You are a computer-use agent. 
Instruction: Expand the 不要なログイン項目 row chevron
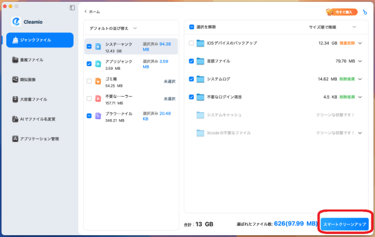click(x=360, y=97)
